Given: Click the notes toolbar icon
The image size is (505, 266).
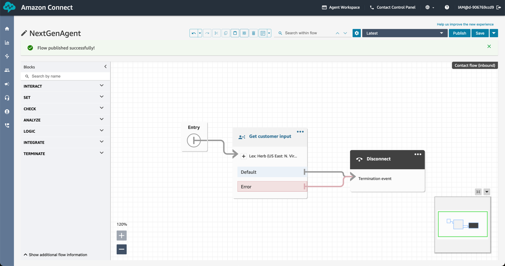Looking at the screenshot, I should pos(263,33).
